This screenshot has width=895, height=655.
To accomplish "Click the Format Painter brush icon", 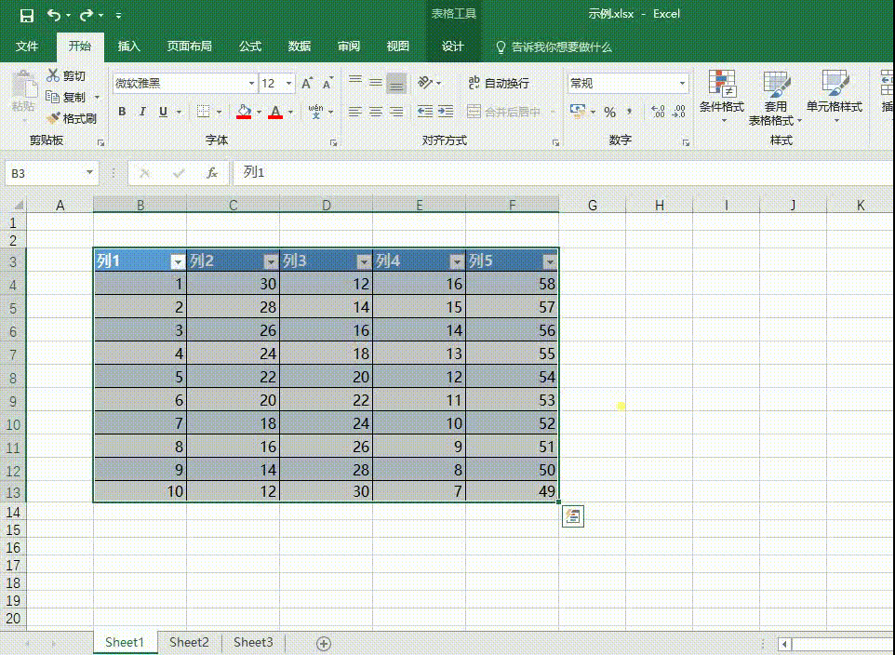I will pyautogui.click(x=53, y=118).
